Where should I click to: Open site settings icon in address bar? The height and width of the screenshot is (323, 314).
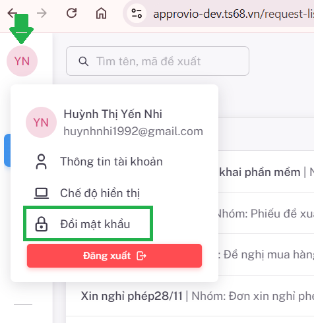[137, 13]
